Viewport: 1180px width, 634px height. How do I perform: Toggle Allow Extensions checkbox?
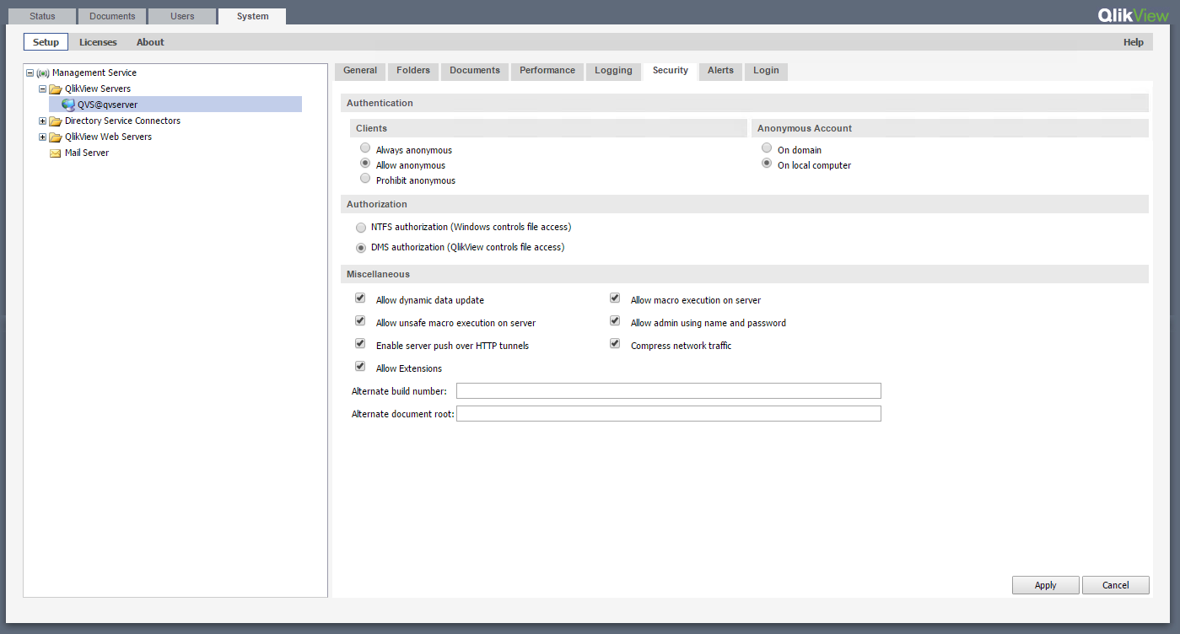pyautogui.click(x=360, y=367)
